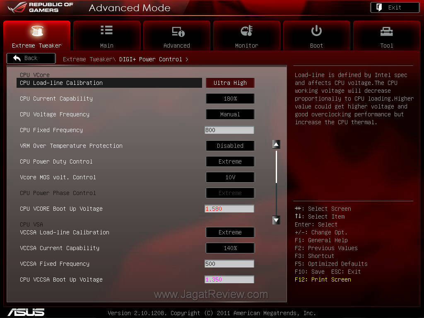
Task: Click the CPU Fixed Frequency input field
Action: click(x=229, y=130)
